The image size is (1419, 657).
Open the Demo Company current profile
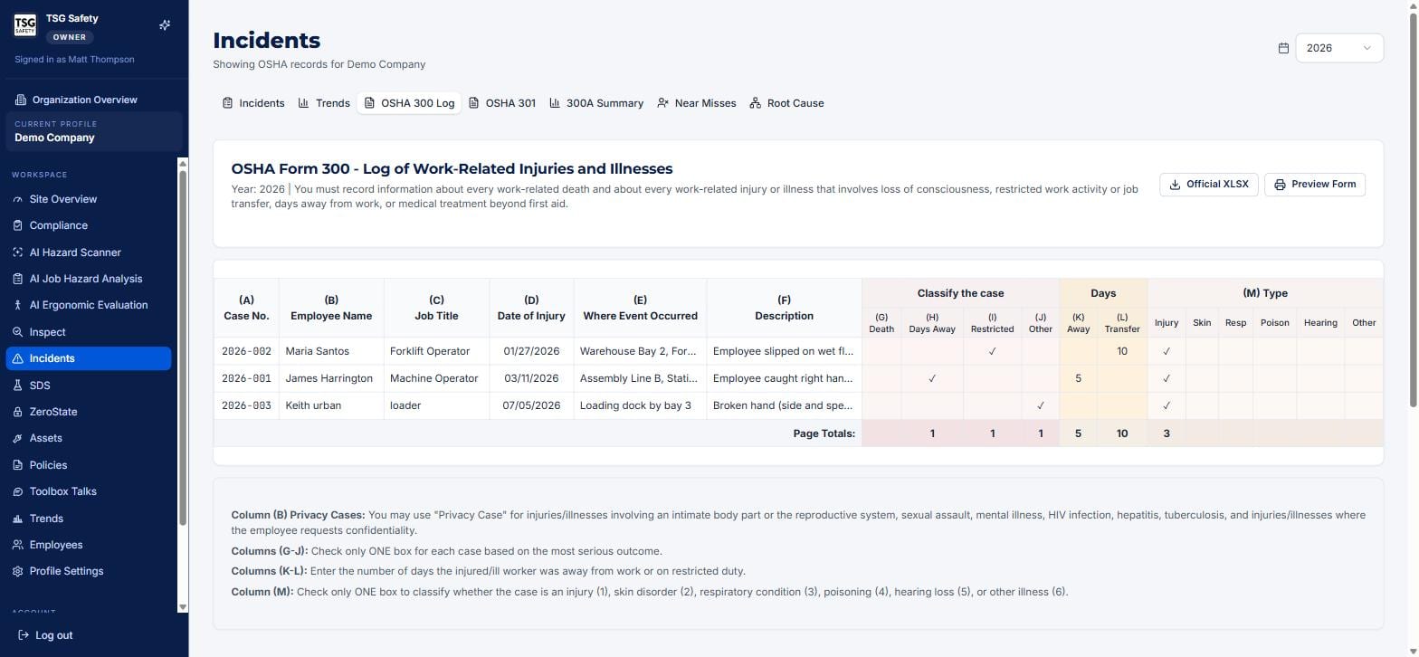pos(94,131)
